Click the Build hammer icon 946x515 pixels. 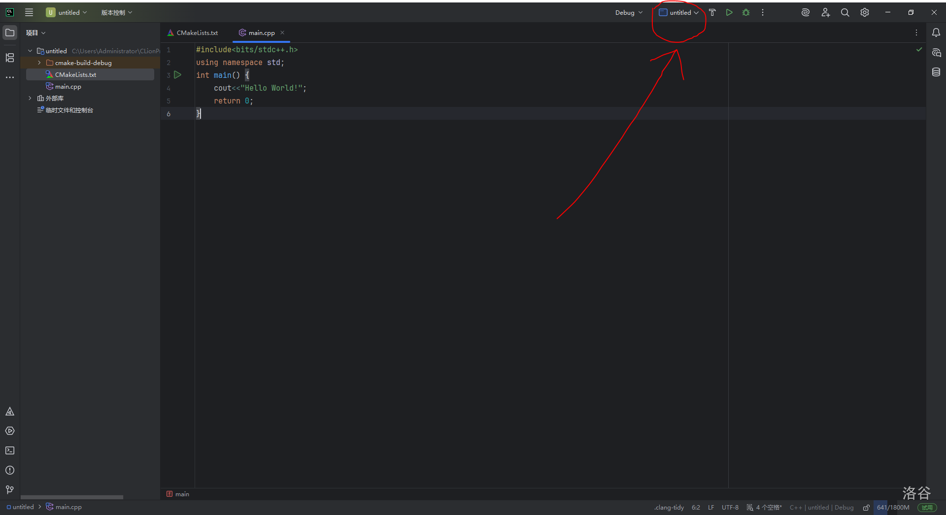(x=712, y=13)
